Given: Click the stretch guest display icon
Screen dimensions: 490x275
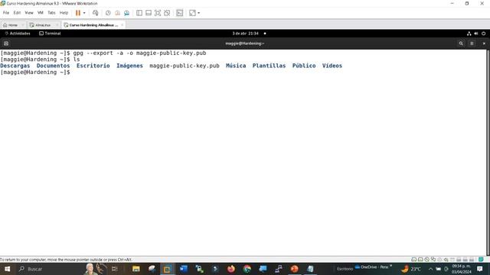Looking at the screenshot, I should [192, 13].
